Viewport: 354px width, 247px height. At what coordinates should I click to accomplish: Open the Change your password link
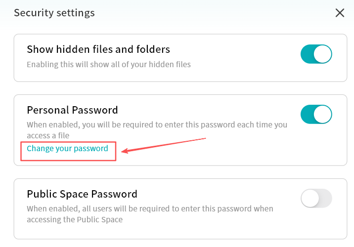tap(67, 149)
